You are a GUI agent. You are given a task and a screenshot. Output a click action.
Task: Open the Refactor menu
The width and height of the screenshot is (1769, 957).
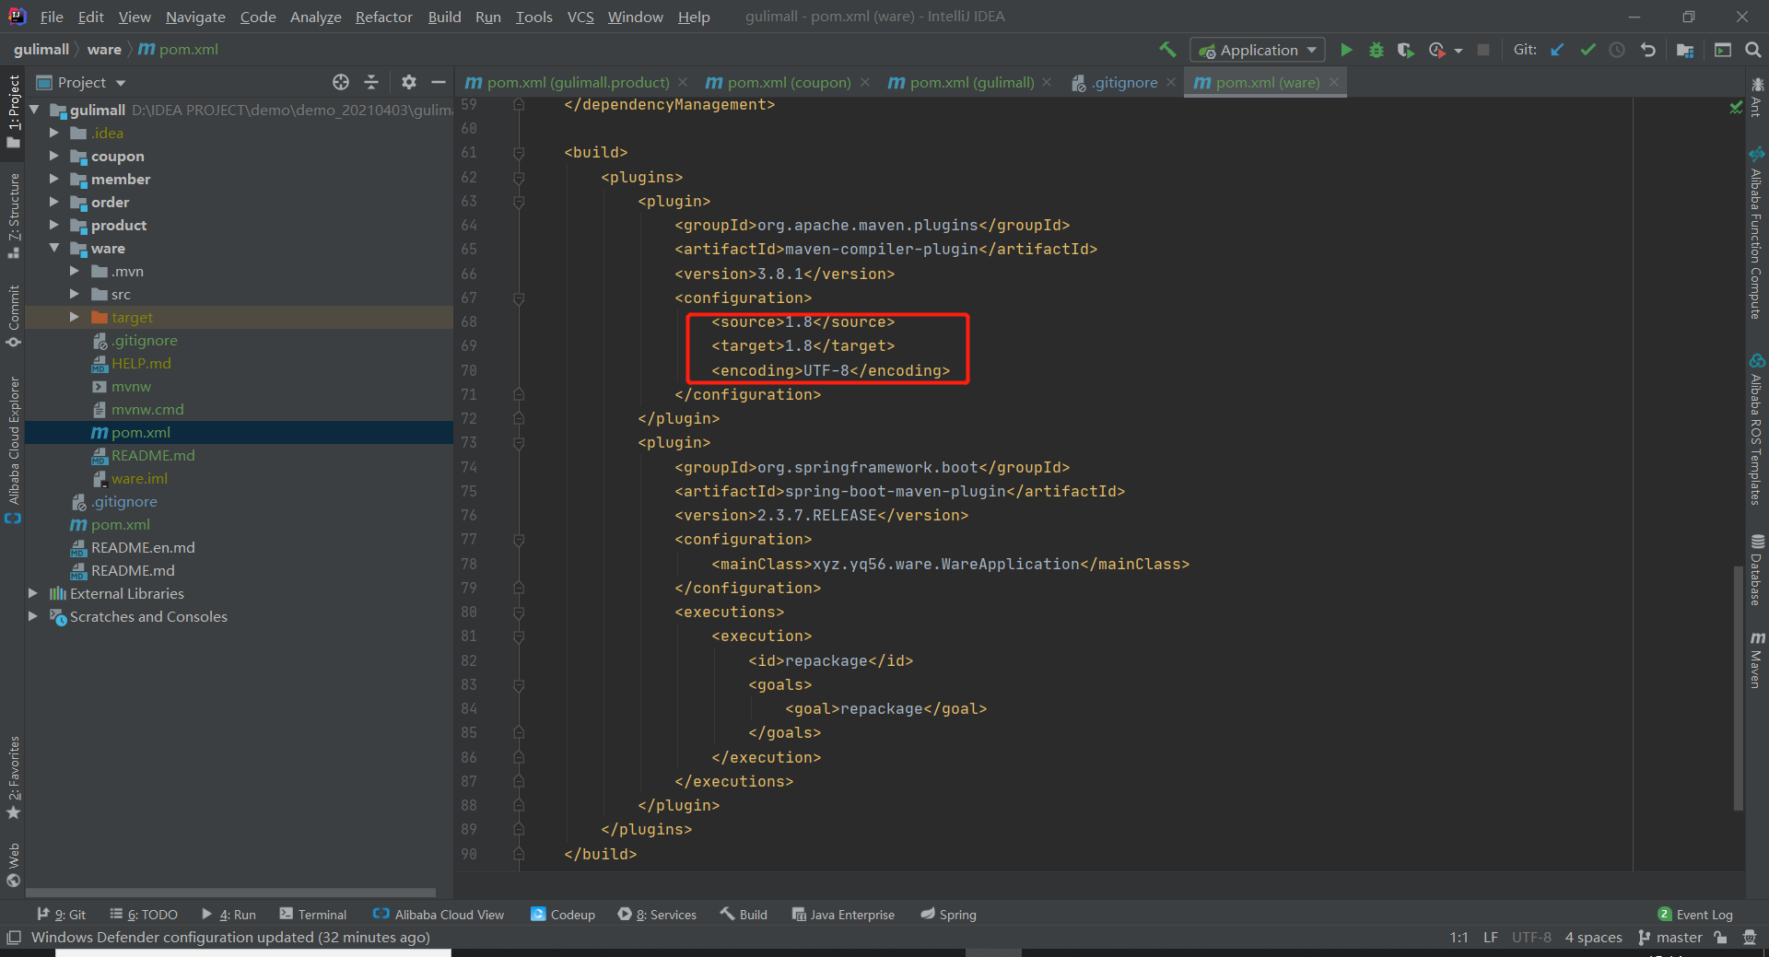383,17
